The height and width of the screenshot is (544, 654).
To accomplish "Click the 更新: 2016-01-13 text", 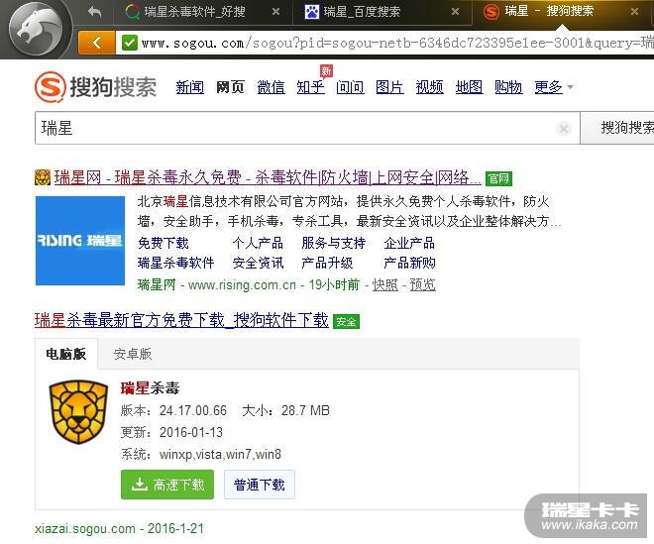I will pos(171,432).
